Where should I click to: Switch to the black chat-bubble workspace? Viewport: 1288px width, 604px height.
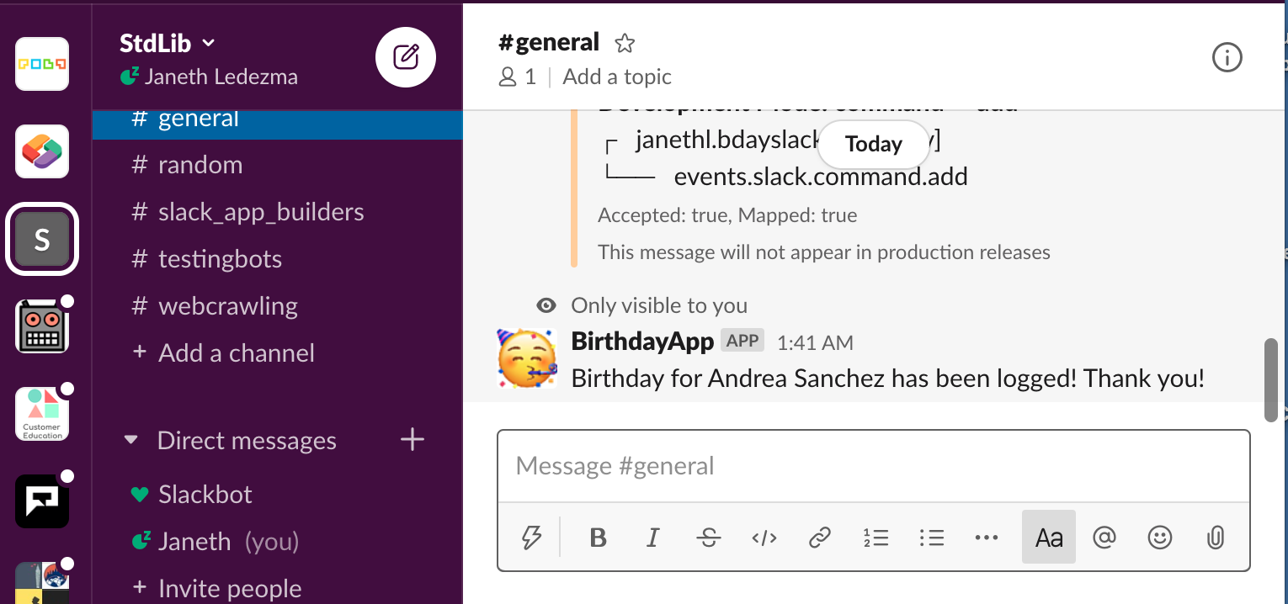tap(42, 501)
